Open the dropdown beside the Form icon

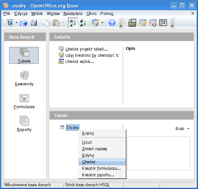102,23
